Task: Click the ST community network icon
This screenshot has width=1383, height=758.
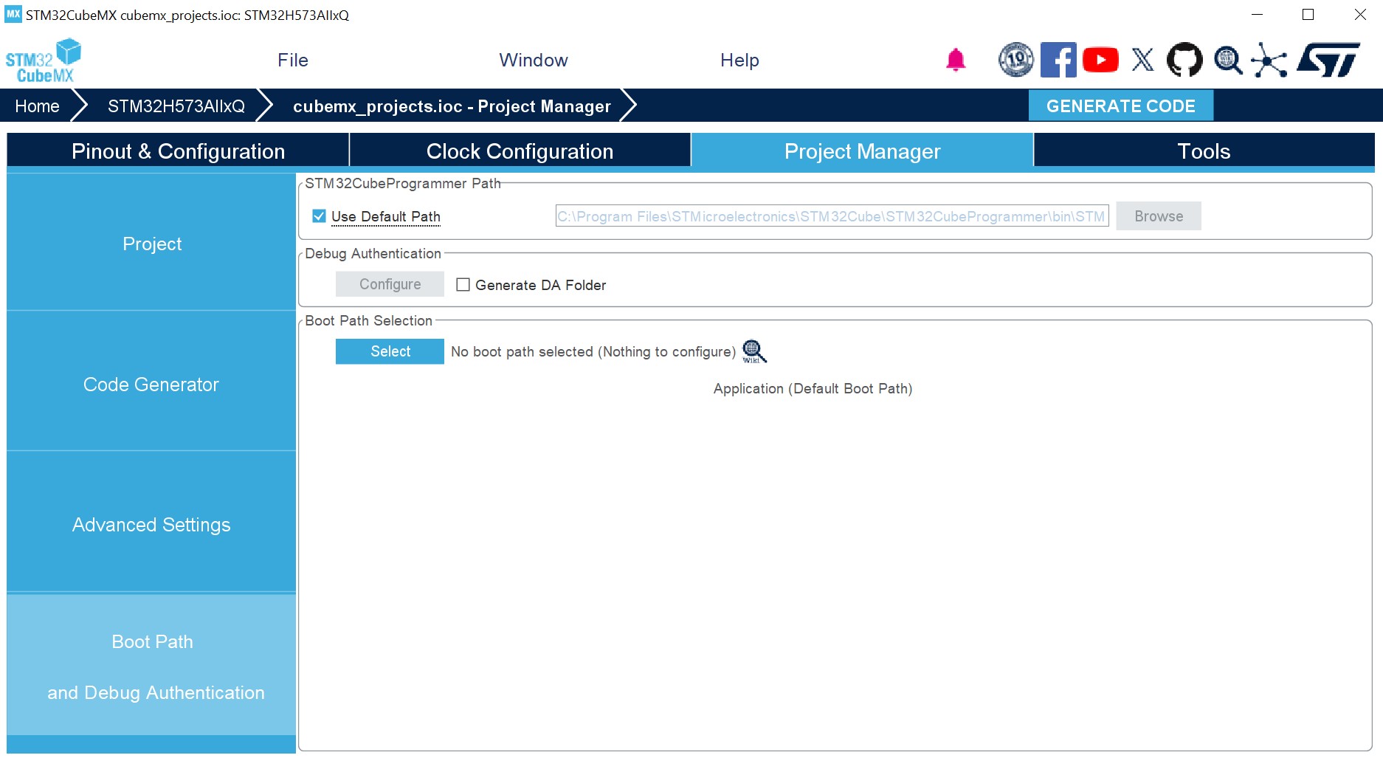Action: 1269,60
